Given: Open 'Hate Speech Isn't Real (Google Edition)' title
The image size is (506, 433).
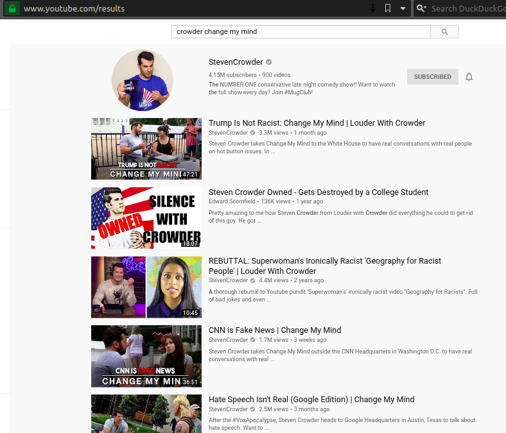Looking at the screenshot, I should tap(311, 400).
